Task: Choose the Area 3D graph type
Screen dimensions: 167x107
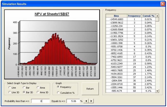Action: point(43,92)
